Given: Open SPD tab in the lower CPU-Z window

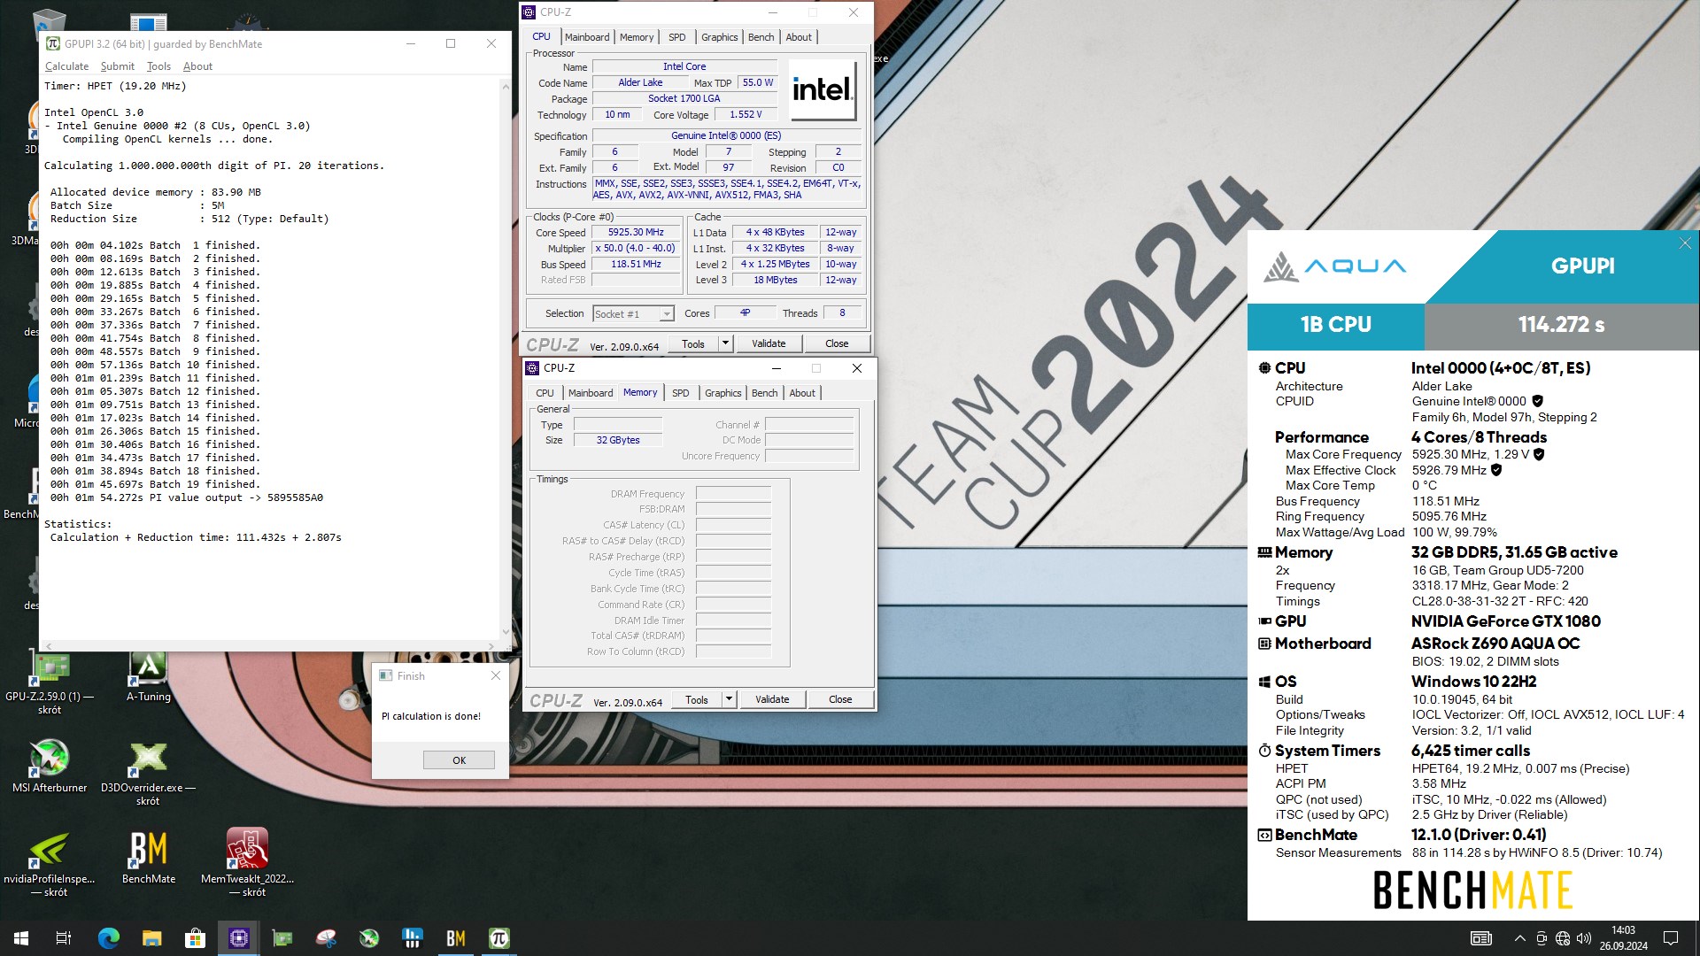Looking at the screenshot, I should click(680, 393).
